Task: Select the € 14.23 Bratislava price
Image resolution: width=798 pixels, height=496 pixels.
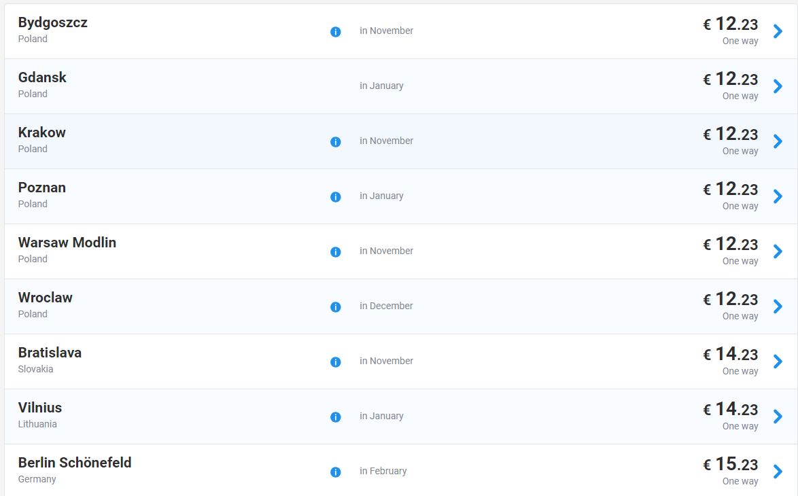Action: pyautogui.click(x=731, y=354)
